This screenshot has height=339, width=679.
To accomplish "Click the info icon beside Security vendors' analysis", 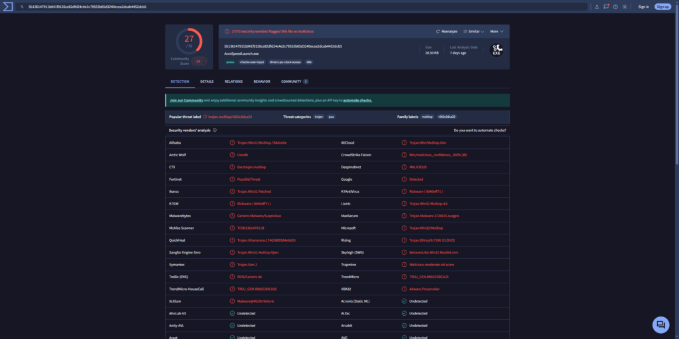I will point(215,130).
